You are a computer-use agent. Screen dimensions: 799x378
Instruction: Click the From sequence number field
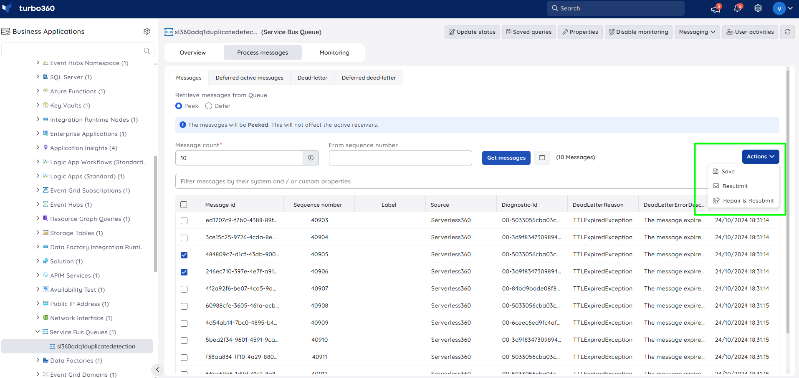click(x=400, y=158)
